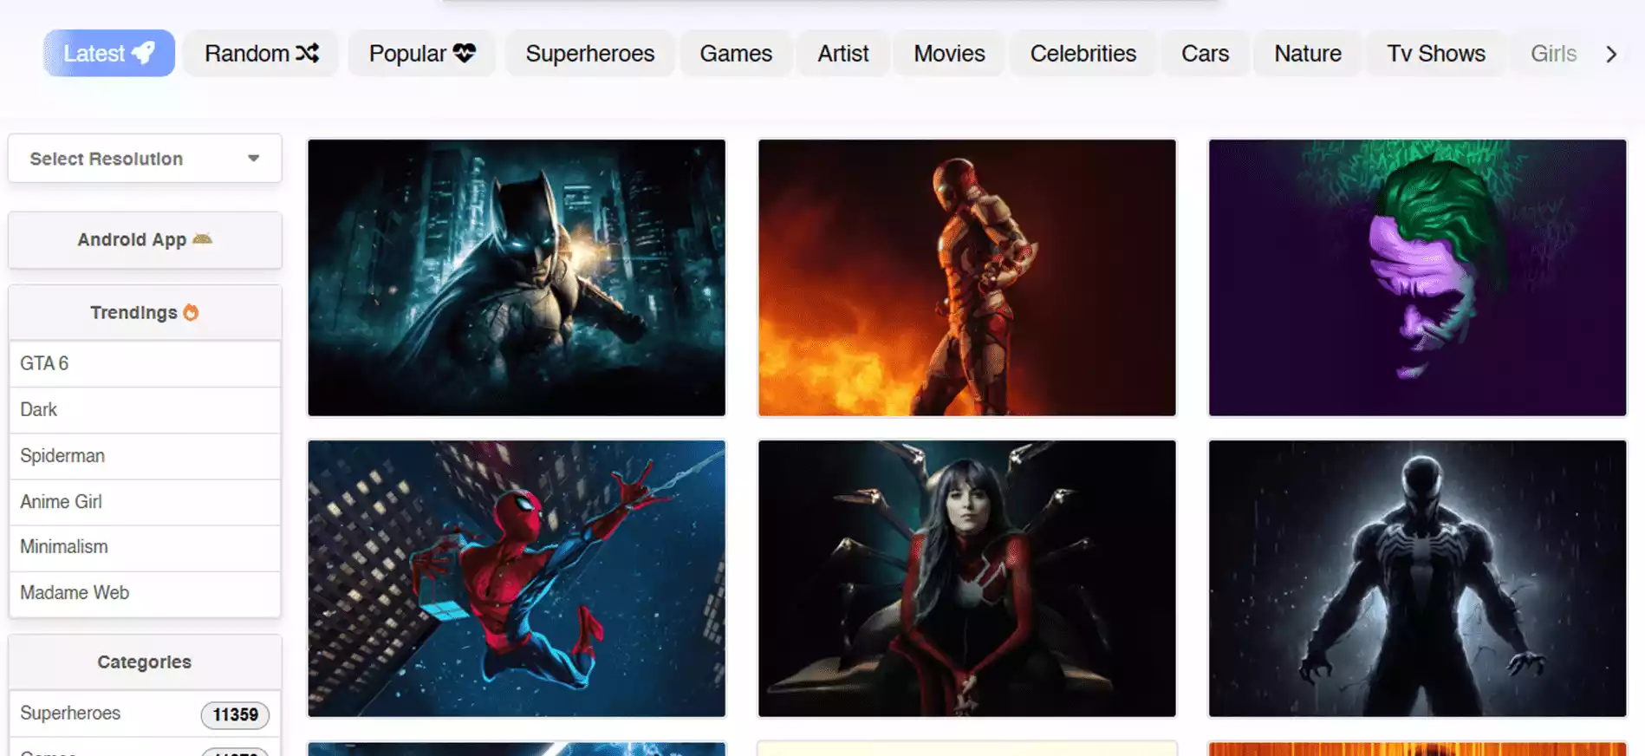Go to the Nature category
The width and height of the screenshot is (1645, 756).
pyautogui.click(x=1307, y=54)
